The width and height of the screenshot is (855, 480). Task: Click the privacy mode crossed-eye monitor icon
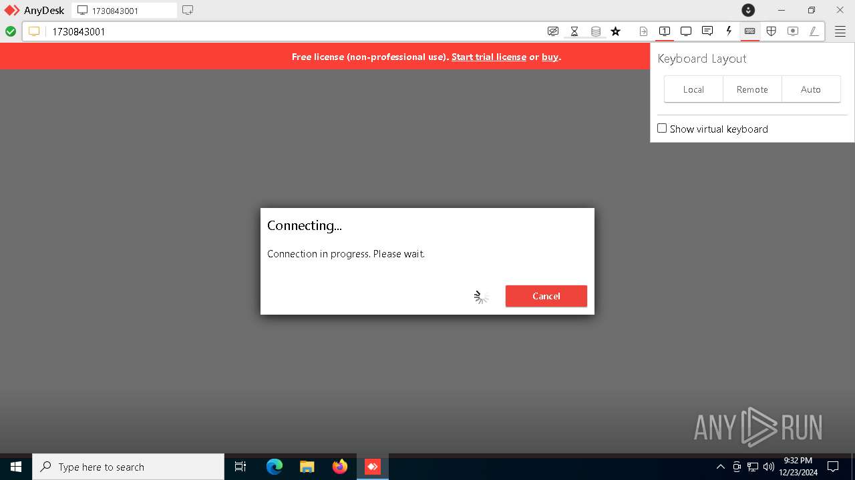[x=553, y=31]
